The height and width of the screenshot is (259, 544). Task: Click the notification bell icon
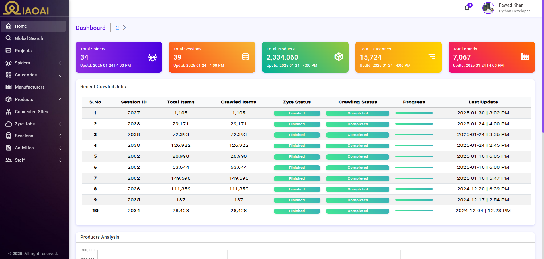tap(467, 8)
